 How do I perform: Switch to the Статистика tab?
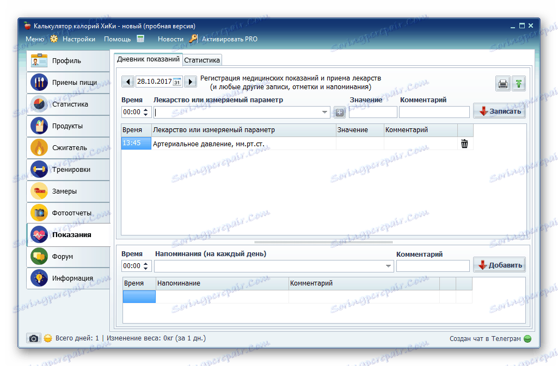tap(202, 60)
